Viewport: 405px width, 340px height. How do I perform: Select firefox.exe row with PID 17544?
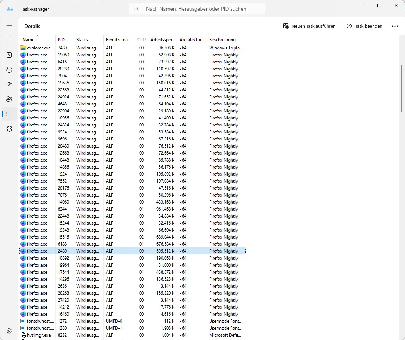coord(132,272)
